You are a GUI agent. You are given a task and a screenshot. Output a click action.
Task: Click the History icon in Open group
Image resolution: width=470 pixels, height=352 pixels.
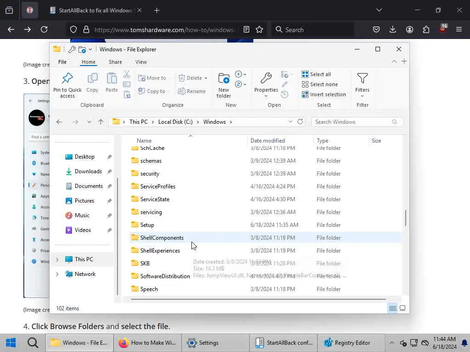point(285,94)
